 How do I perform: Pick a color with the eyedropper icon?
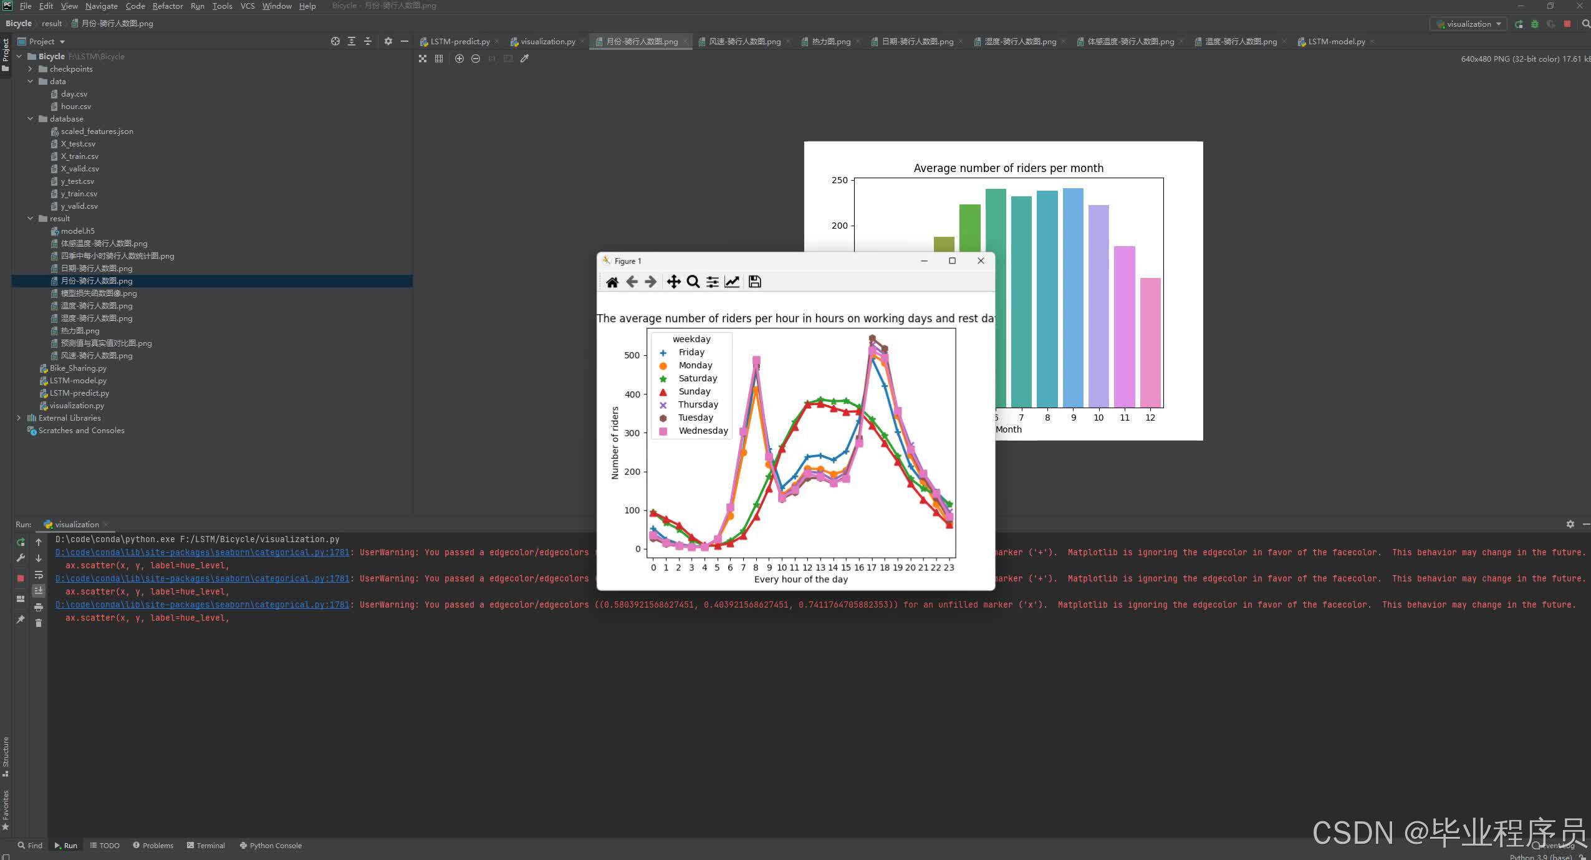pyautogui.click(x=524, y=59)
